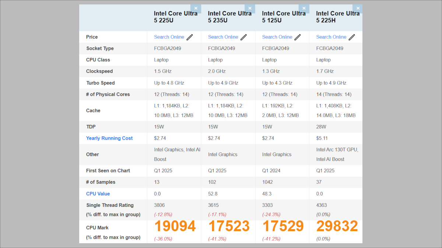Viewport: 442px width, 248px height.
Task: Click the 29832 CPU Mark score
Action: 337,226
